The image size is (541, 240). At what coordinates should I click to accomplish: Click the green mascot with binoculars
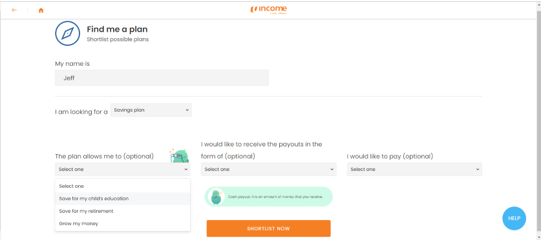coord(180,155)
